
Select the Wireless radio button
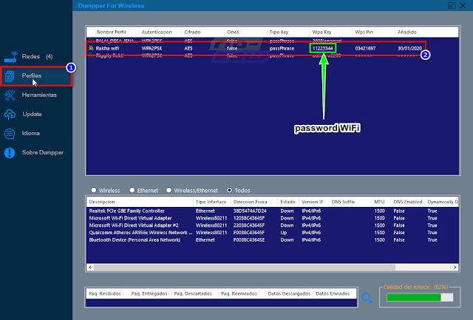coord(94,190)
